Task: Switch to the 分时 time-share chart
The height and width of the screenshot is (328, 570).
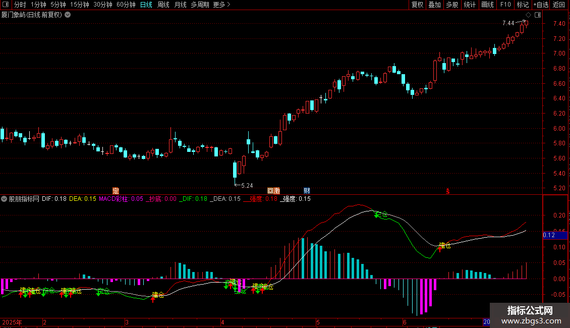Action: [20, 5]
